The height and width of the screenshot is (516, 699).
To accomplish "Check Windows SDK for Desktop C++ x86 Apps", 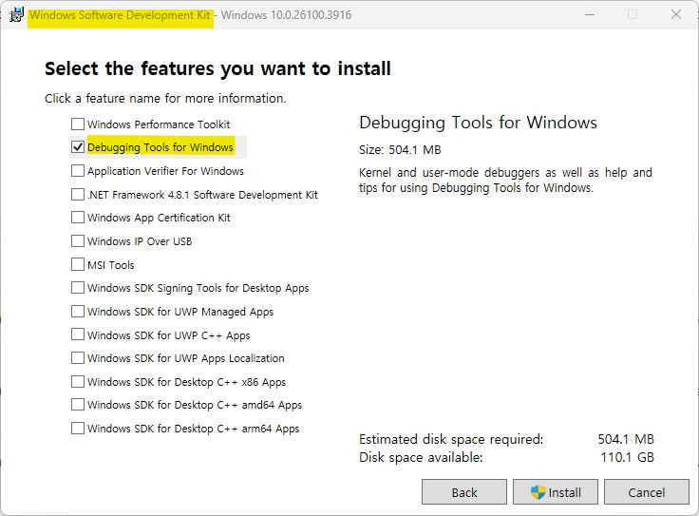I will 78,381.
